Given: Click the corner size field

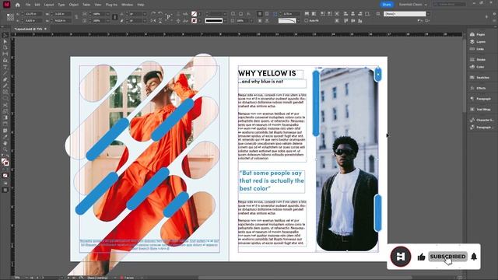Looking at the screenshot, I should (290, 14).
